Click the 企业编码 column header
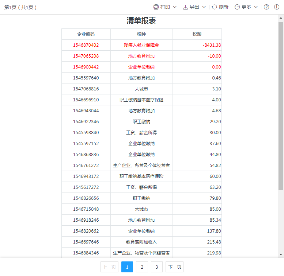284x276 pixels. click(x=86, y=34)
